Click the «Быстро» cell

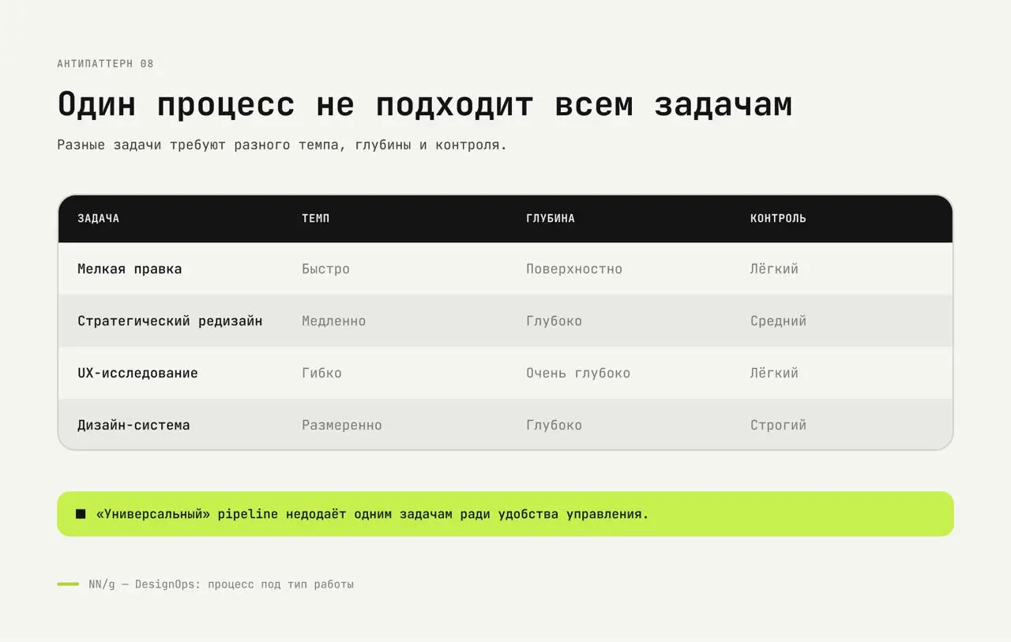coord(325,269)
